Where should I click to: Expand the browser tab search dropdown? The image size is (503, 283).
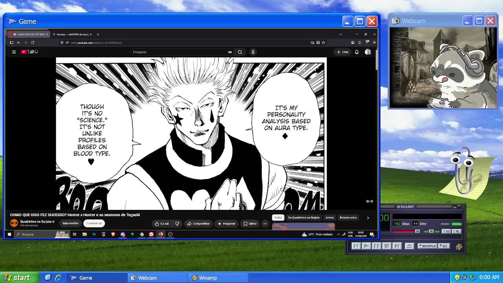(341, 34)
